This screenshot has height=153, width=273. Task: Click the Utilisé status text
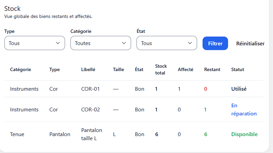coord(239,89)
